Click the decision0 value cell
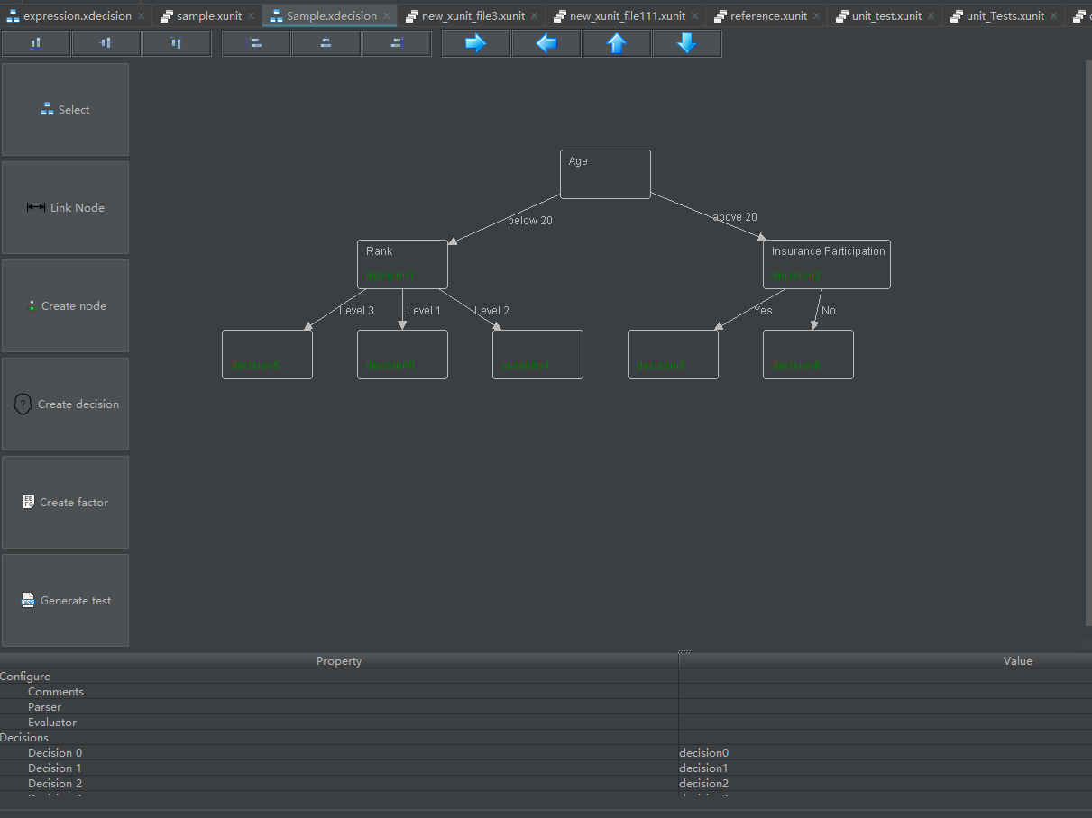 (x=886, y=753)
